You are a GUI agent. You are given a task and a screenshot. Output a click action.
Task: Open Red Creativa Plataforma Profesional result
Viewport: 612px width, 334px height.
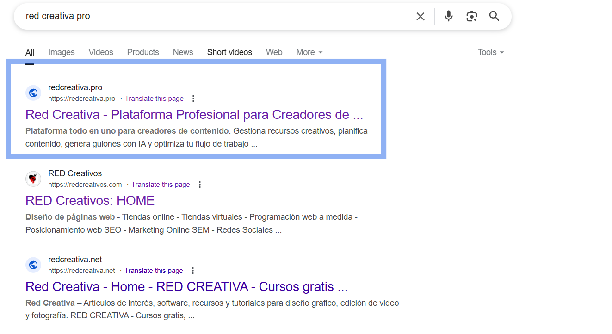click(x=194, y=114)
